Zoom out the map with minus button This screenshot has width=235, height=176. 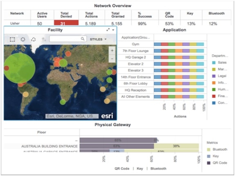[x=112, y=59]
